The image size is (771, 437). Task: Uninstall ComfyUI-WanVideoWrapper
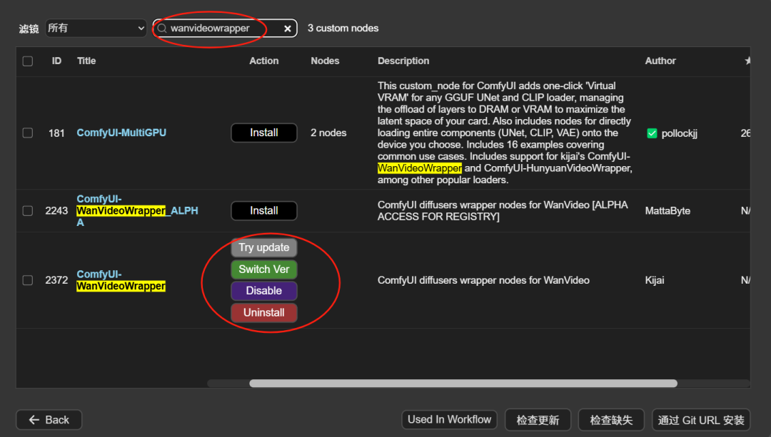(263, 313)
